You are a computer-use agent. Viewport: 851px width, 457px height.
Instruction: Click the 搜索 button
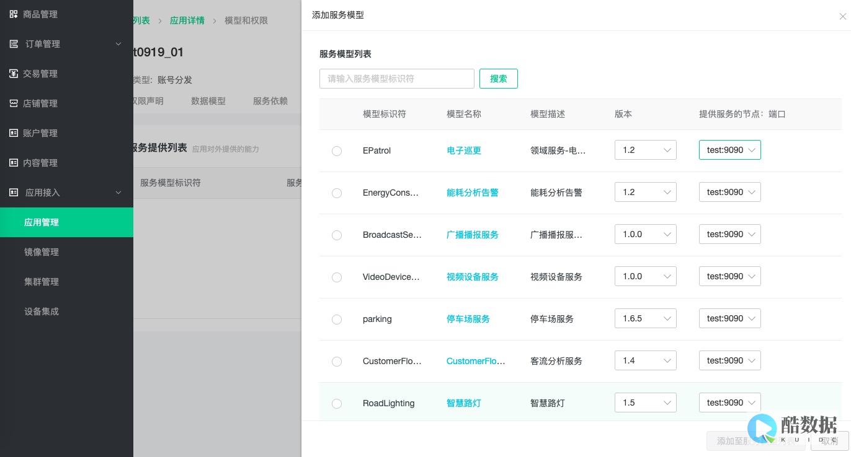pyautogui.click(x=499, y=79)
